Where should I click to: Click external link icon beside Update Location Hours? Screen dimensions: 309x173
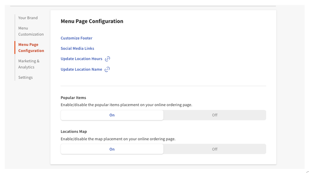pos(108,59)
